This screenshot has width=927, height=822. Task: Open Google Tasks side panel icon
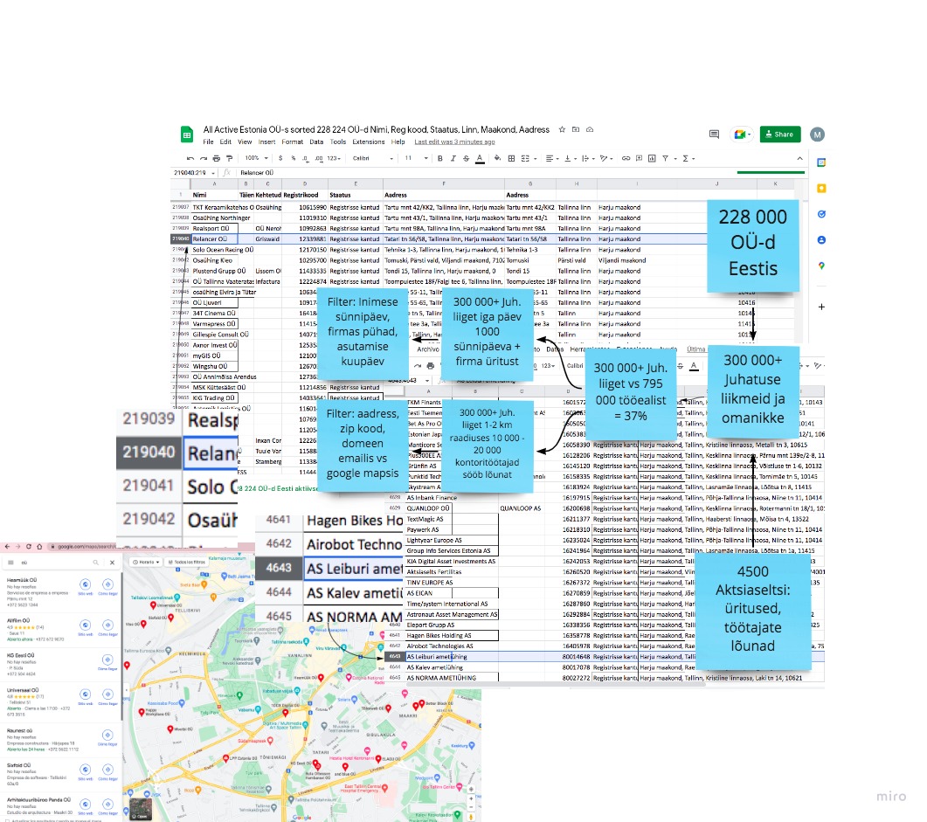821,215
